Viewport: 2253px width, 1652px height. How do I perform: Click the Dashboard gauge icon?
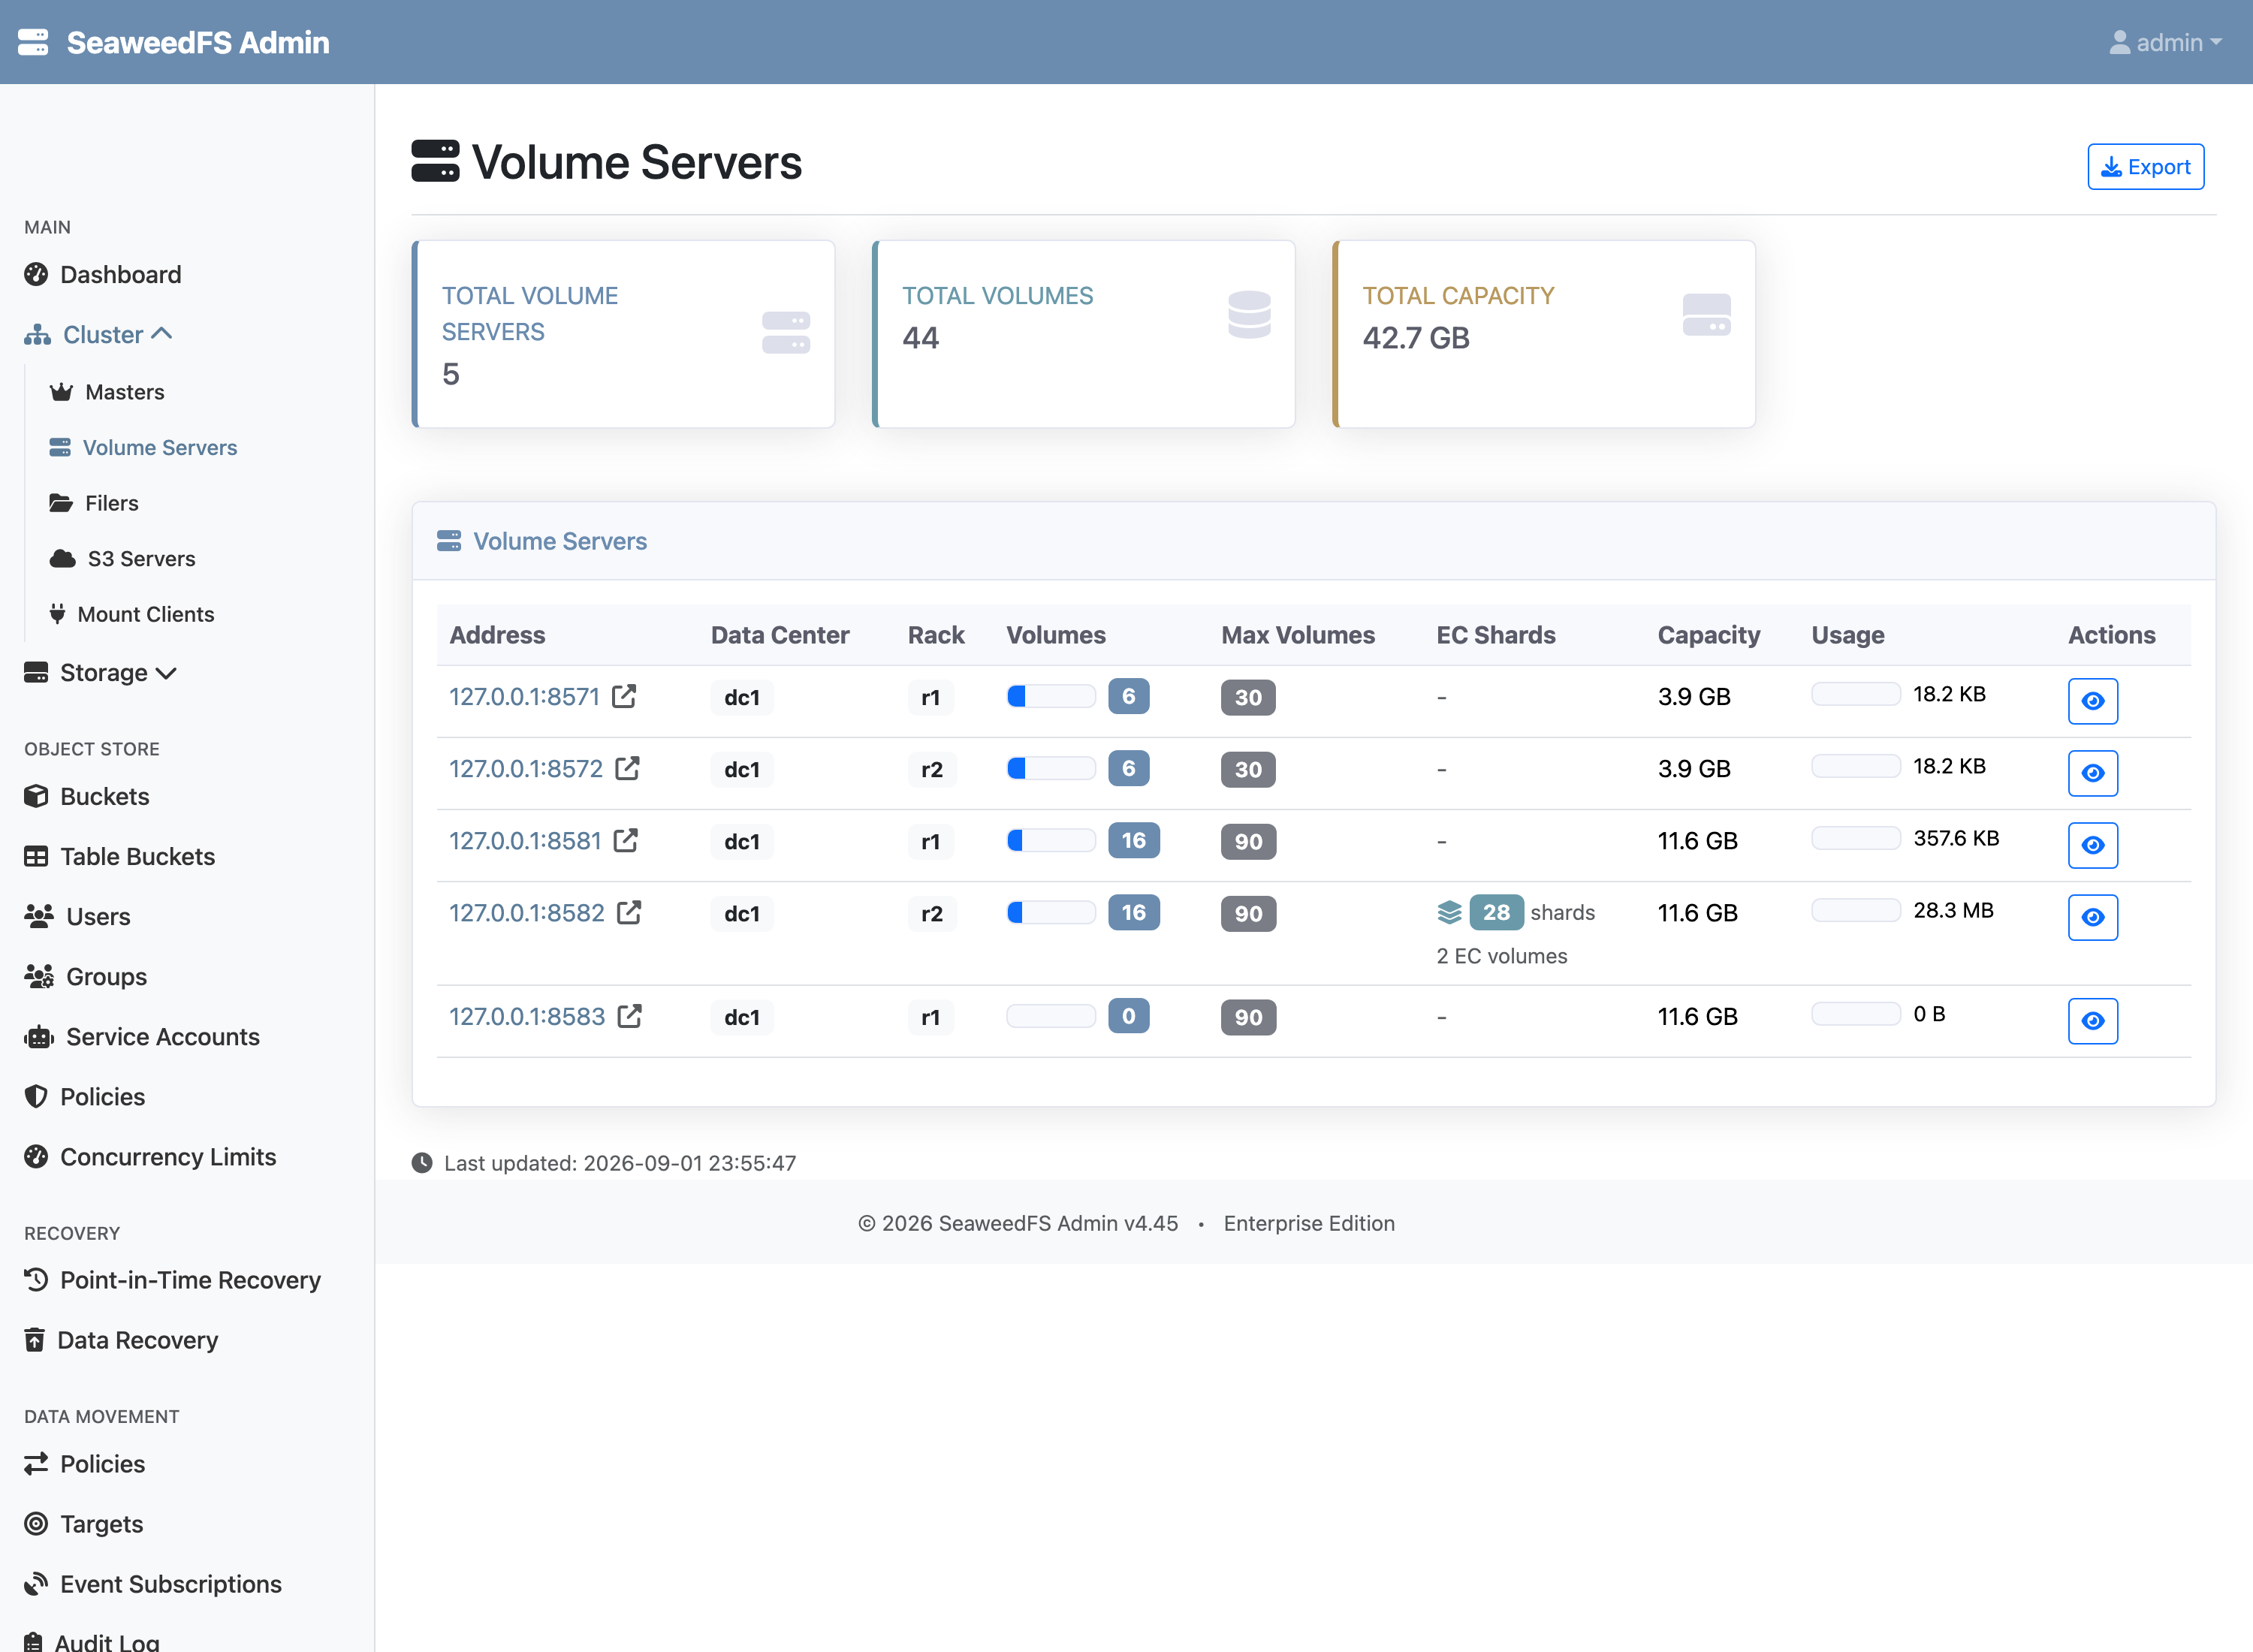36,274
